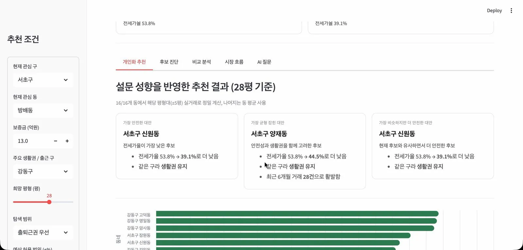Open the 현재 관심 구 dropdown showing 서초구
This screenshot has width=523, height=250.
43,80
